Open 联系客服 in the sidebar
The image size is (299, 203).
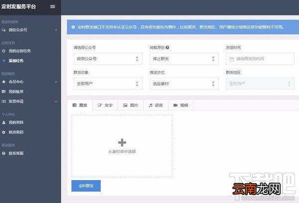pos(16,153)
